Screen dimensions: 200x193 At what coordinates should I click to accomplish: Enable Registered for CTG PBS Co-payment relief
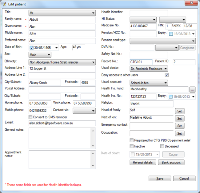pyautogui.click(x=131, y=140)
